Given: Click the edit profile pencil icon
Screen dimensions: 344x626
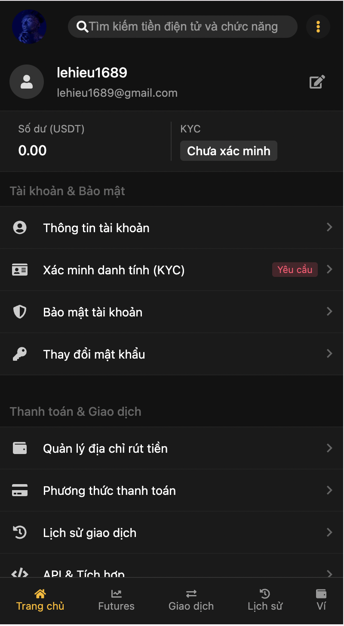Looking at the screenshot, I should (x=317, y=82).
